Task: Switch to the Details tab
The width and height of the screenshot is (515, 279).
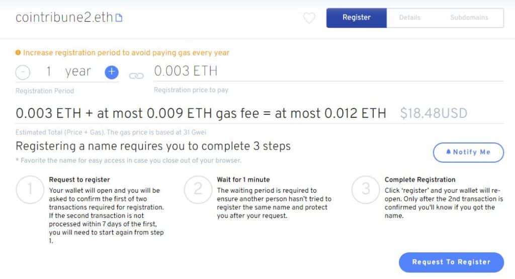Action: 409,18
